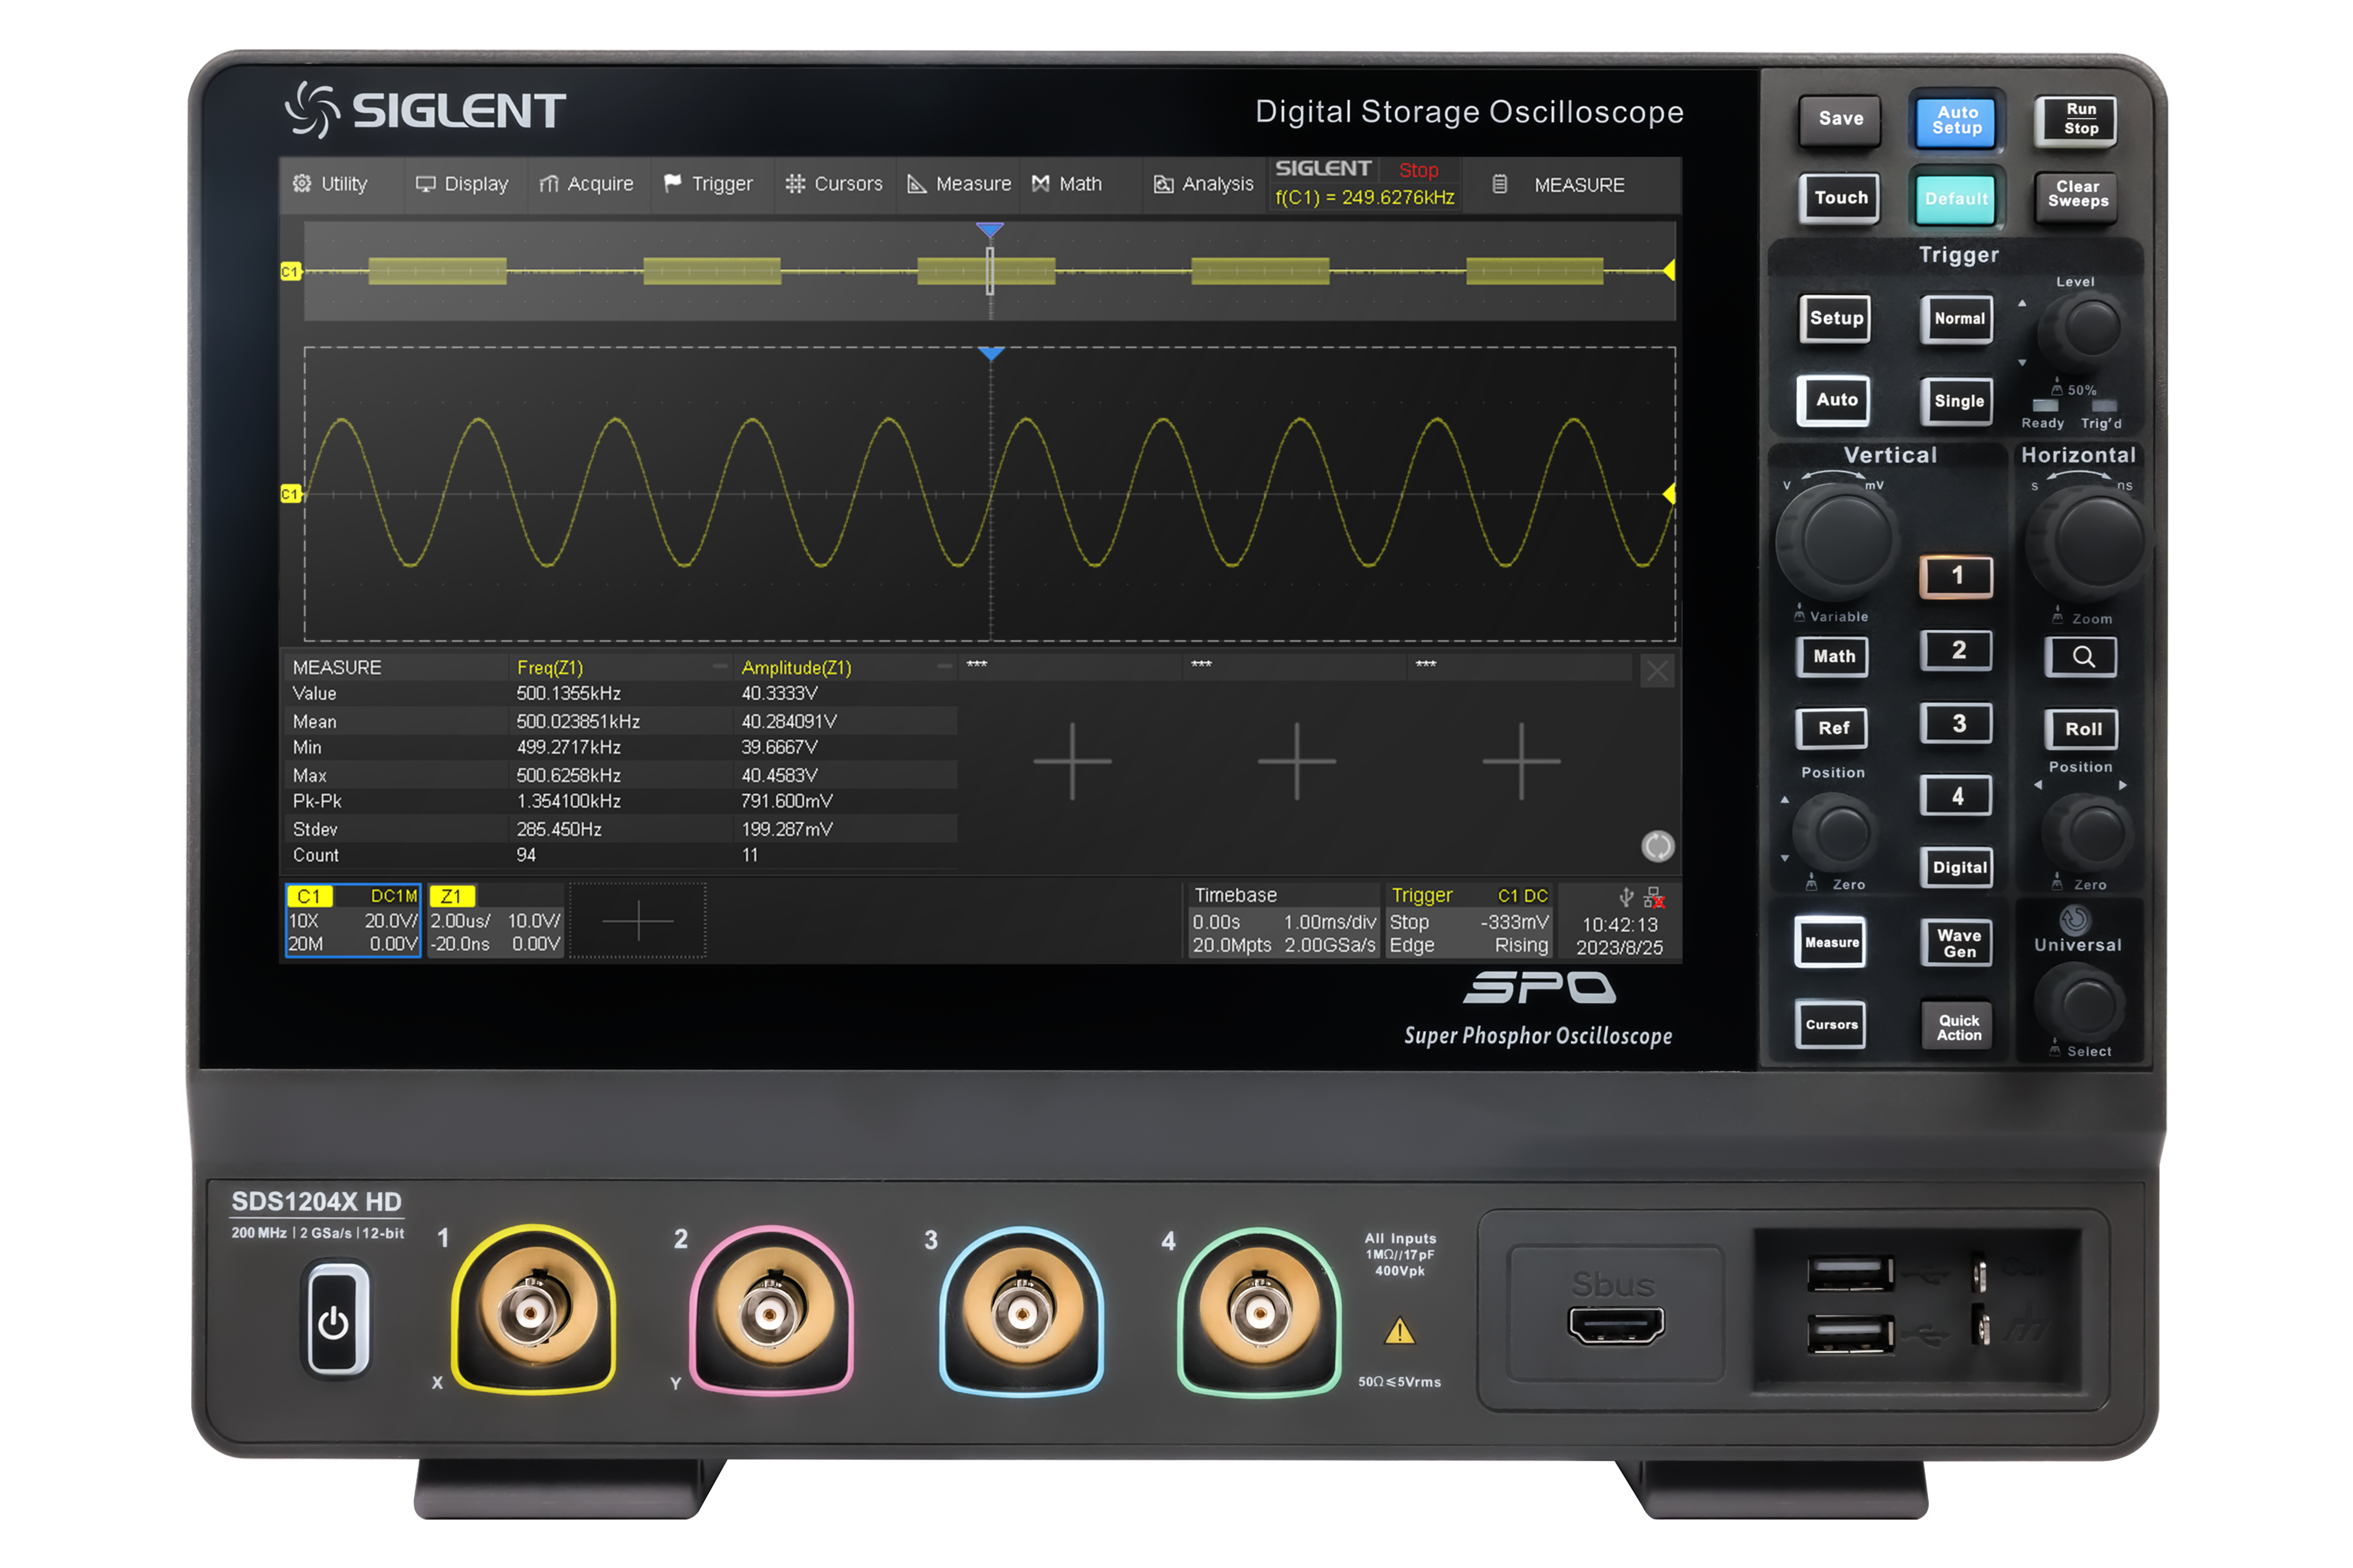2353x1568 pixels.
Task: Toggle channel 3 button
Action: [x=1956, y=724]
